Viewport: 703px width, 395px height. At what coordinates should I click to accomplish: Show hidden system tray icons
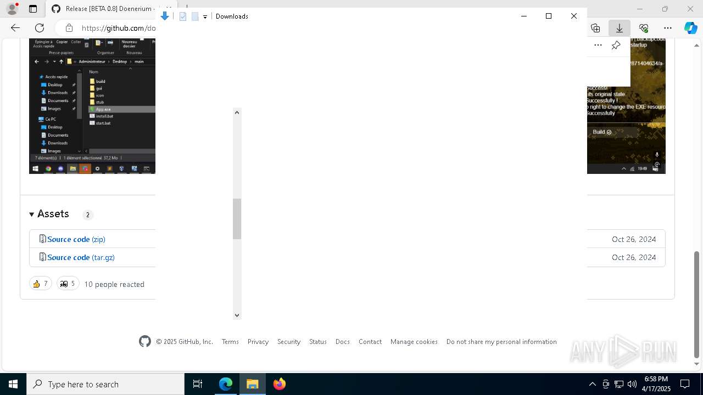pyautogui.click(x=593, y=384)
